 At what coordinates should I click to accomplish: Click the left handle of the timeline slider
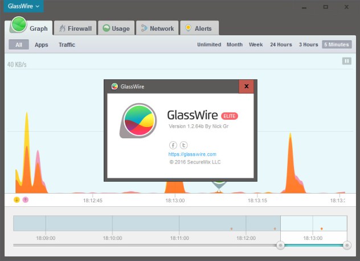280,246
